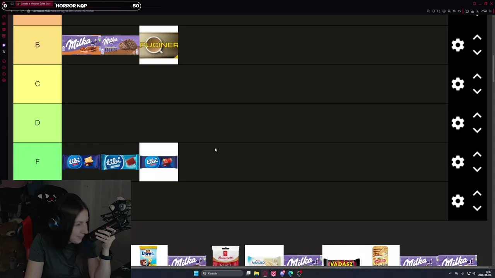This screenshot has height=278, width=495.
Task: Click the F tier label
Action: click(38, 162)
